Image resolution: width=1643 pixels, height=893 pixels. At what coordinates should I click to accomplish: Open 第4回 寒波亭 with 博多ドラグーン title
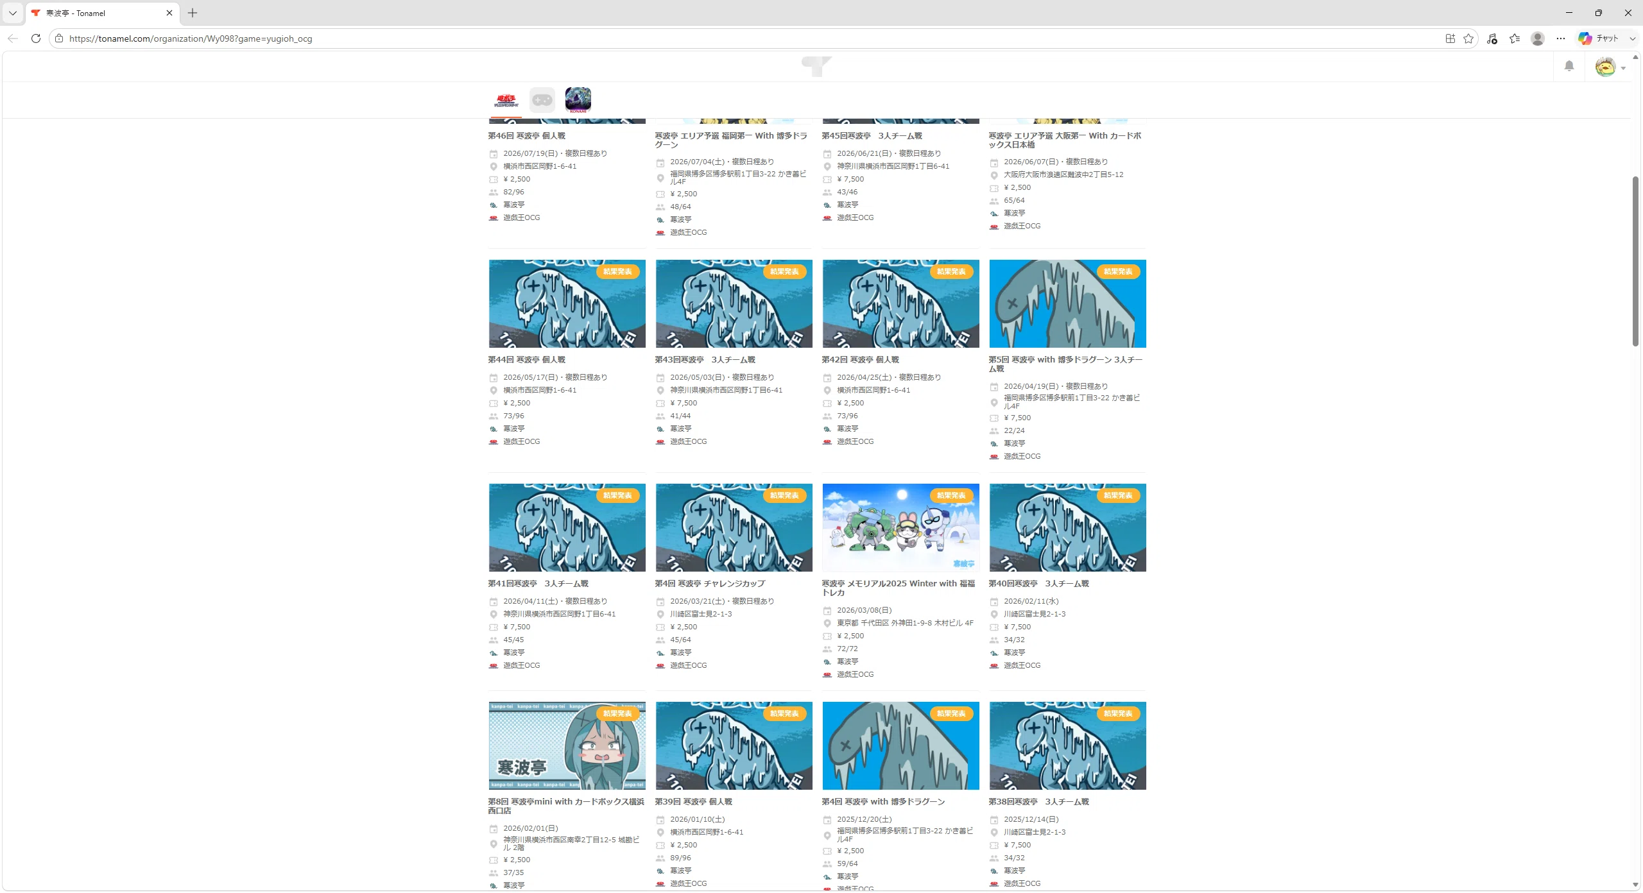[x=883, y=802]
